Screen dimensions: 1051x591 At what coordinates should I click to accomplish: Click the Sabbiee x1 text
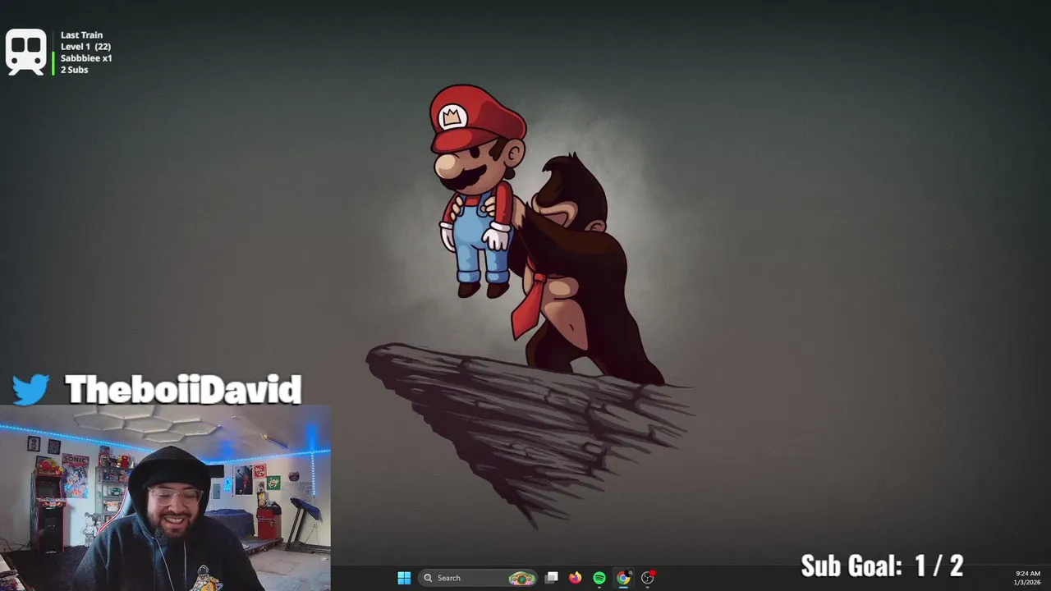coord(86,58)
